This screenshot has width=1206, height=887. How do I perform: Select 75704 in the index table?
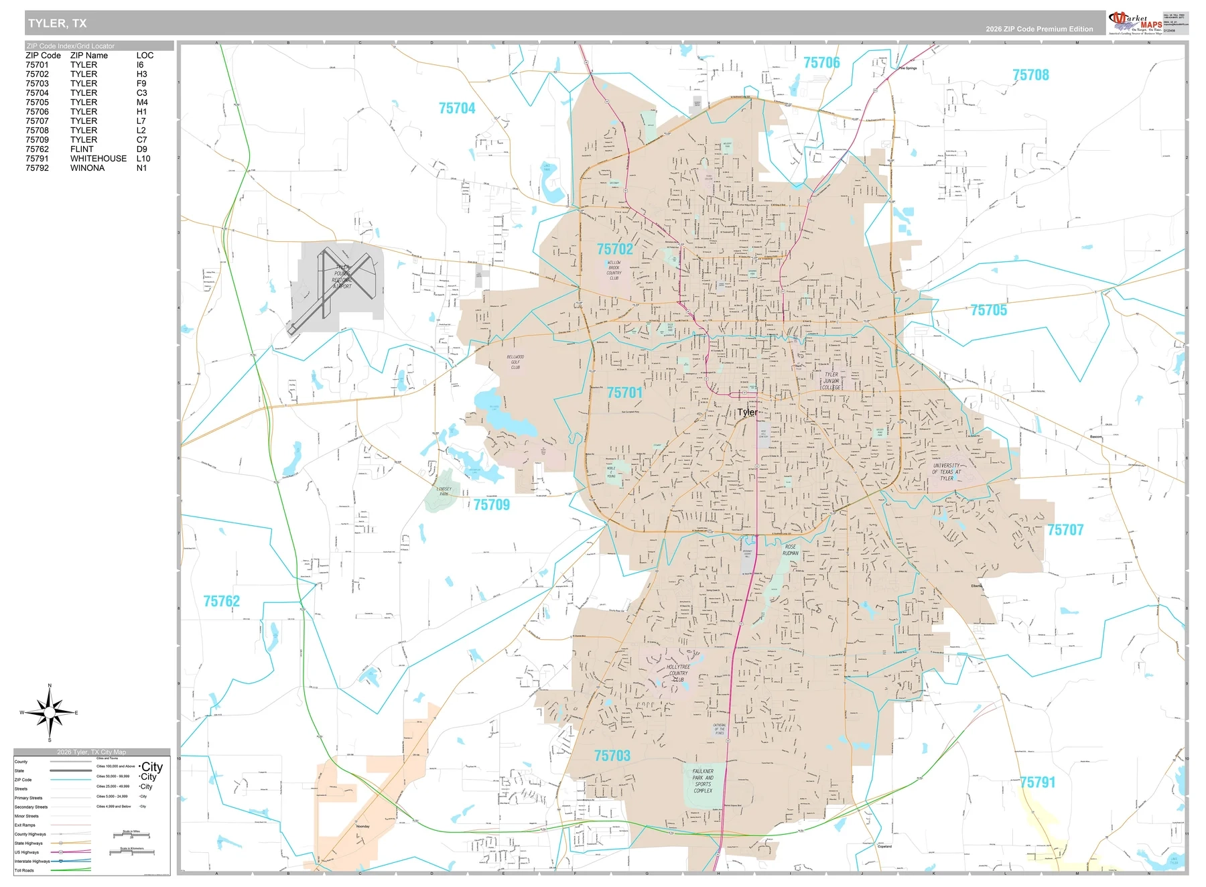coord(37,93)
